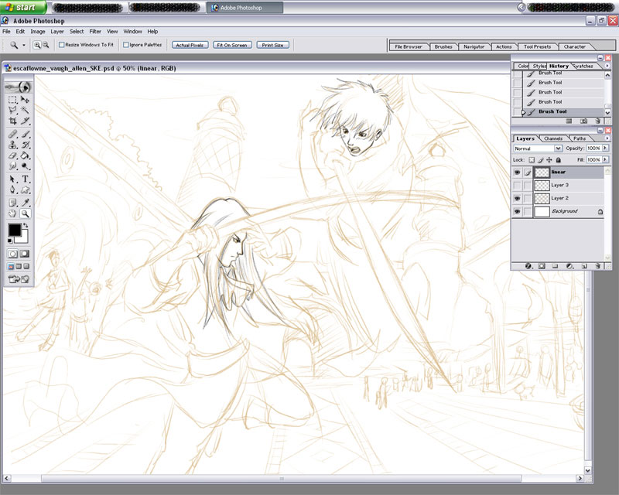Create new document from current history state

click(569, 121)
